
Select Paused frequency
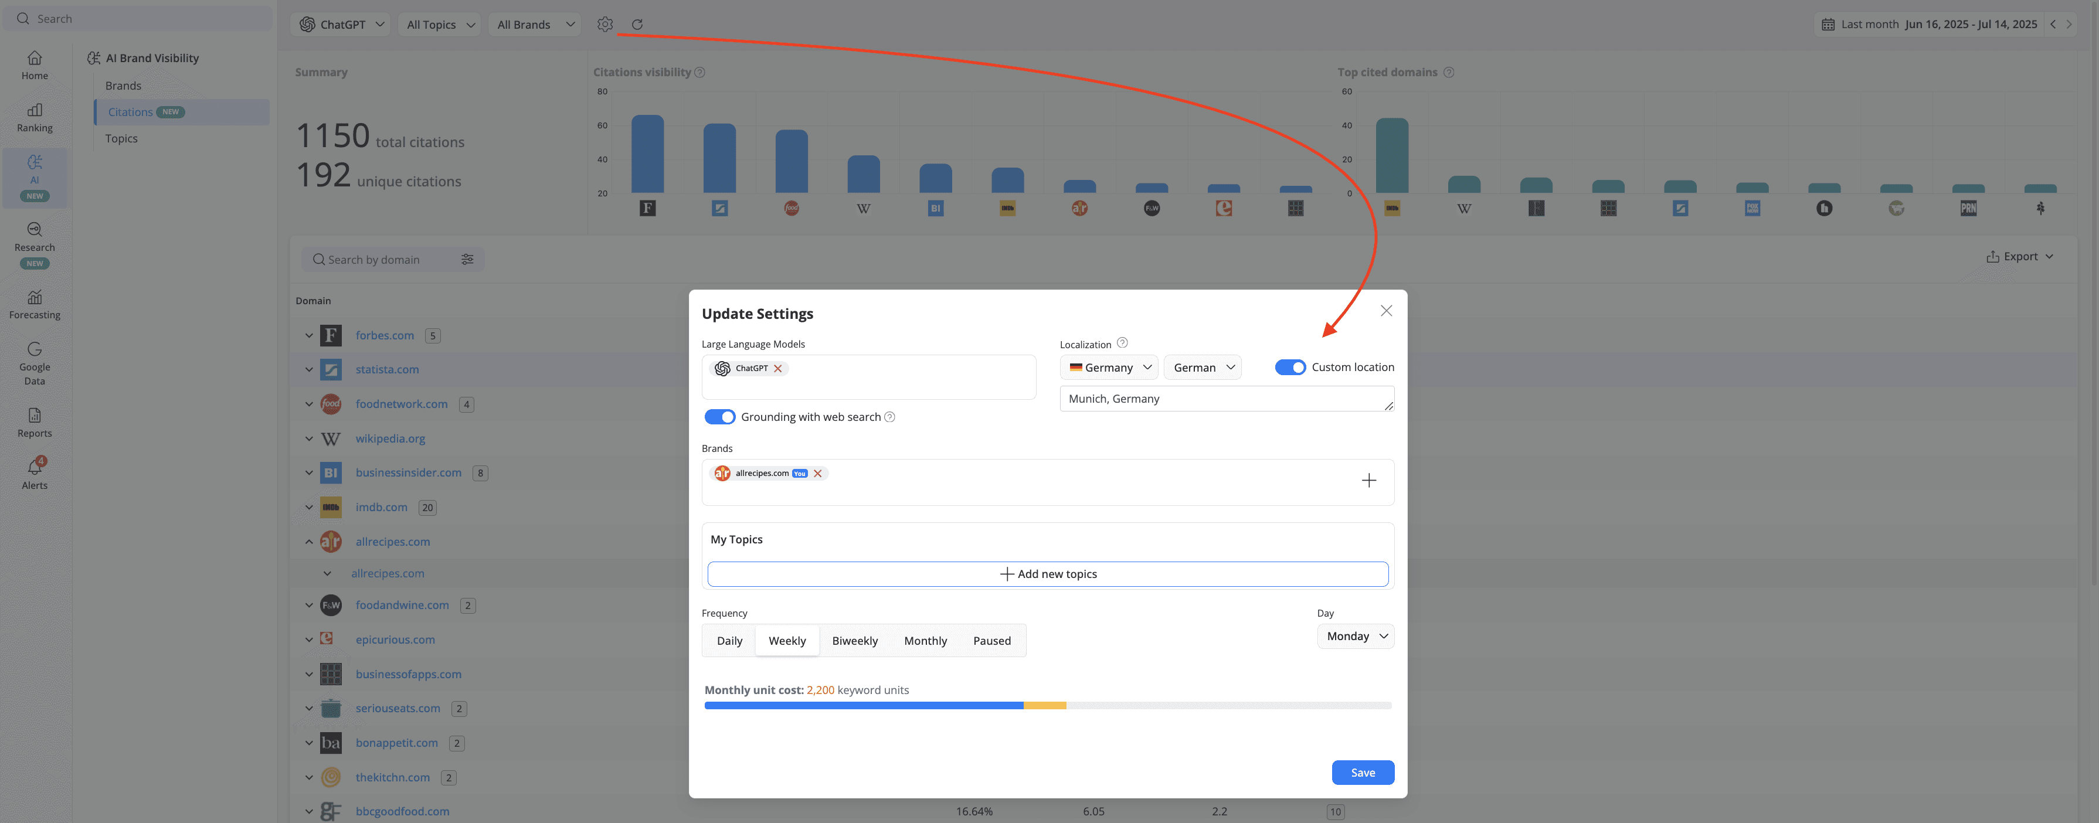click(x=991, y=641)
